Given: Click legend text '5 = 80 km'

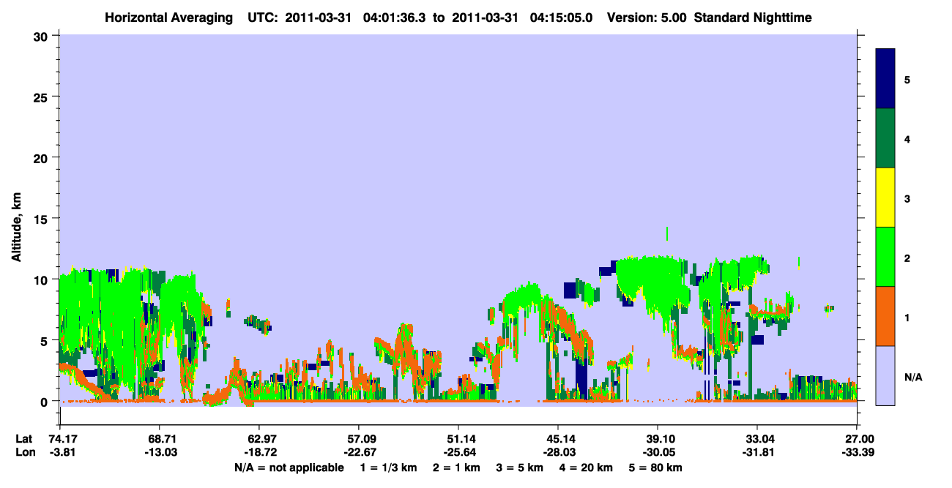Looking at the screenshot, I should point(654,468).
